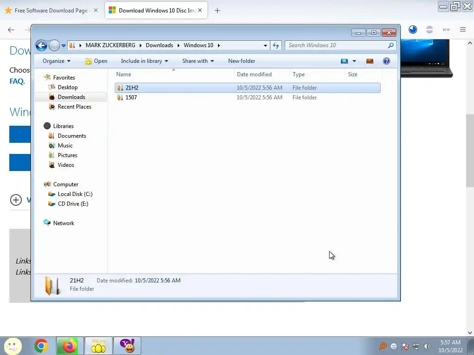The image size is (474, 355).
Task: Click the 1507 folder name
Action: point(131,98)
